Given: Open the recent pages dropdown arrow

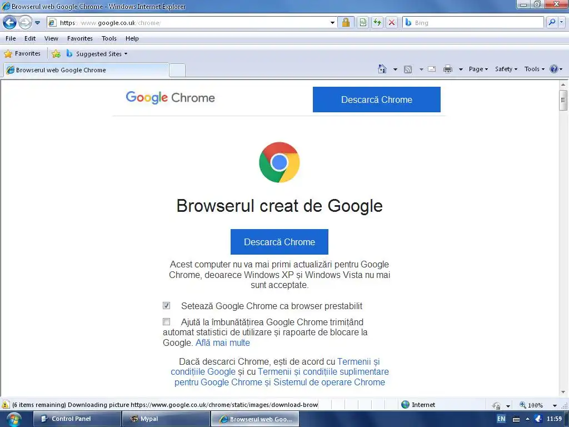Looking at the screenshot, I should pyautogui.click(x=37, y=22).
